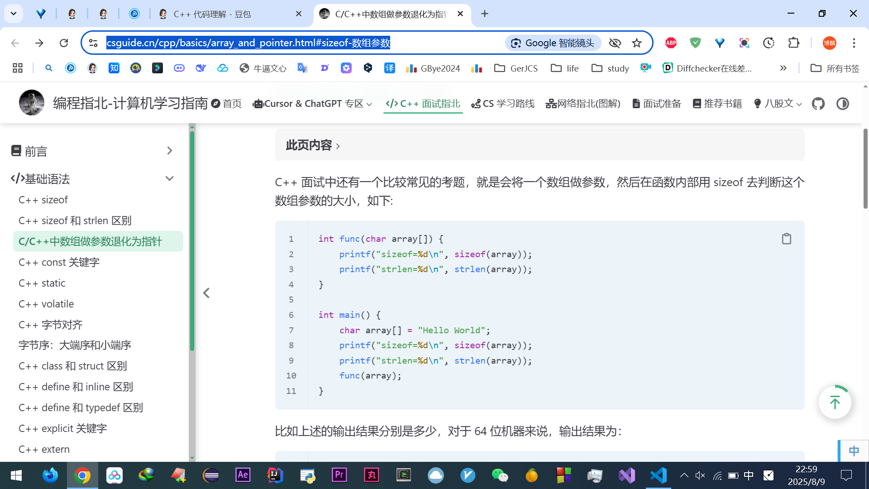
Task: Click the back-to-top arrow button
Action: coord(835,402)
